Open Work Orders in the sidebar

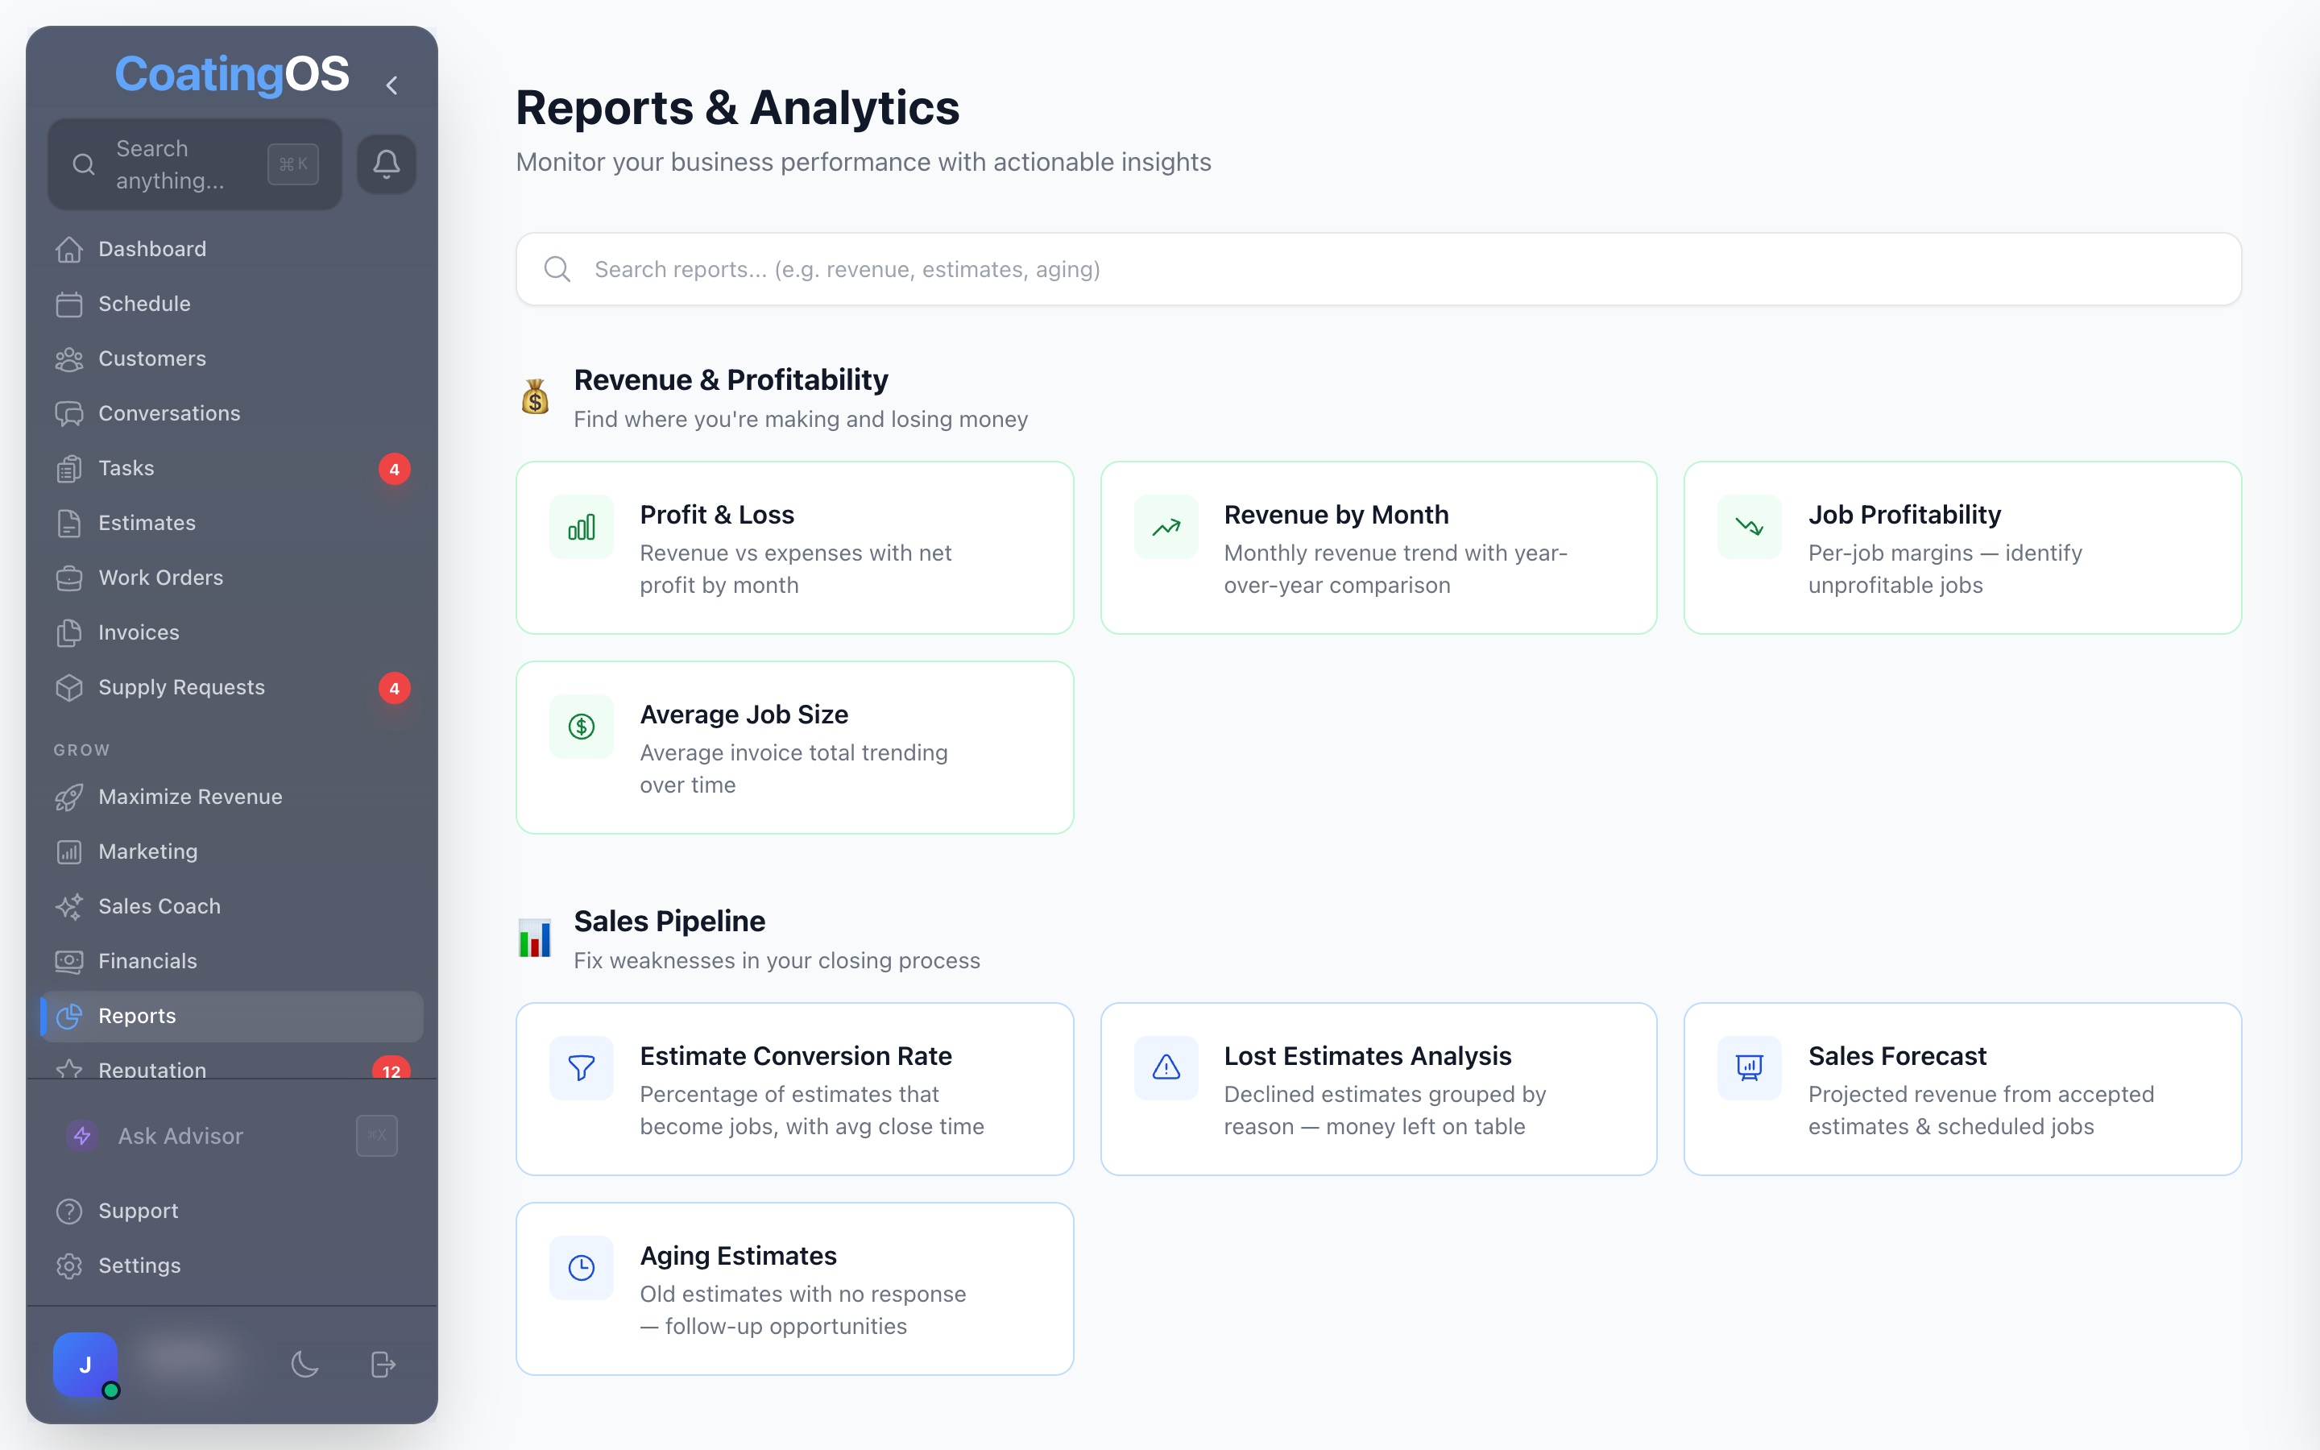click(x=231, y=578)
